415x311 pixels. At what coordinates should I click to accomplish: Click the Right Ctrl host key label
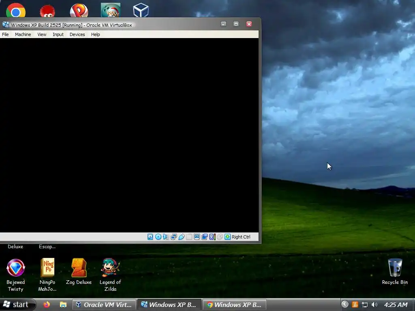click(x=241, y=237)
